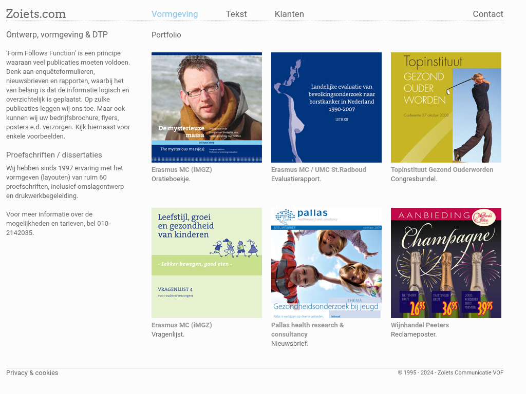The width and height of the screenshot is (526, 394).
Task: Click the Wijnhandel Peeters caption title
Action: (x=420, y=325)
